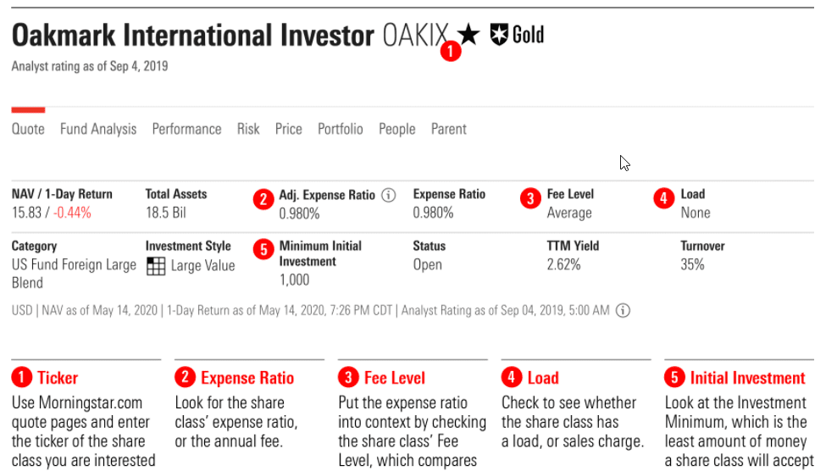
Task: Open the People tab
Action: pyautogui.click(x=397, y=130)
